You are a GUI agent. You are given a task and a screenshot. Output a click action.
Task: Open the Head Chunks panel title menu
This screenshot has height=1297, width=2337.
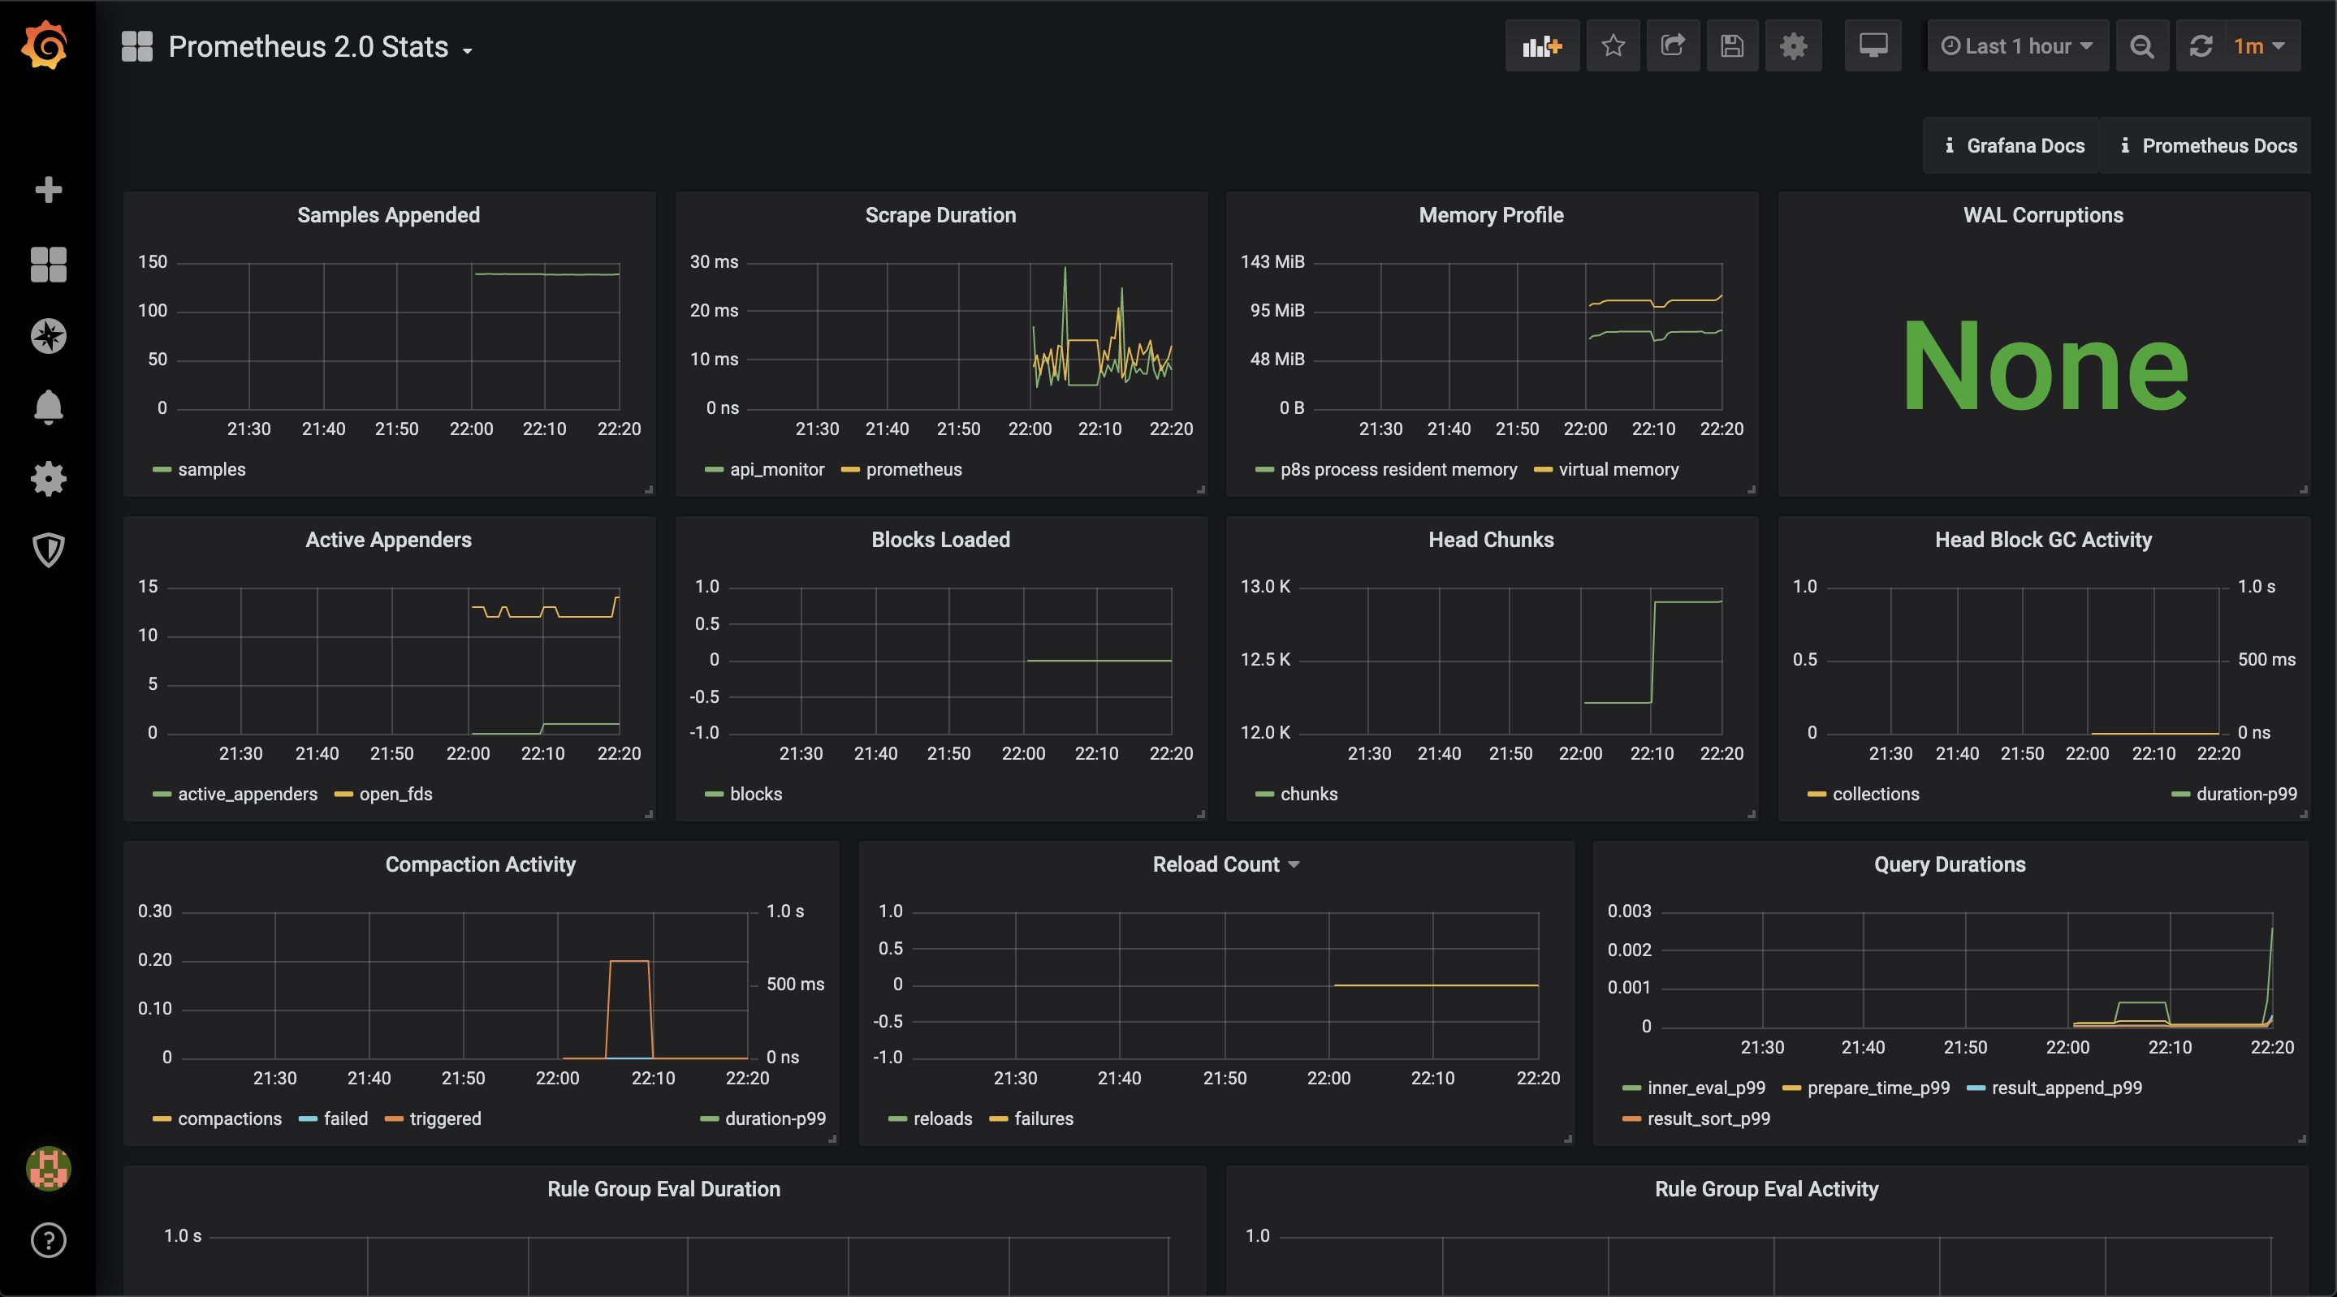click(1492, 540)
